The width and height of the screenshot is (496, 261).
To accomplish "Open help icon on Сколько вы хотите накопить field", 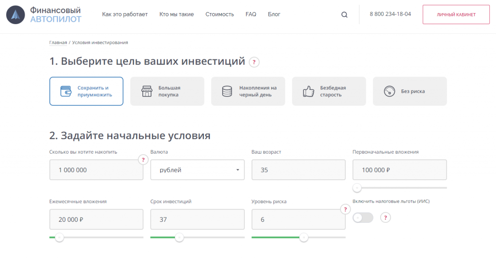I will click(143, 159).
